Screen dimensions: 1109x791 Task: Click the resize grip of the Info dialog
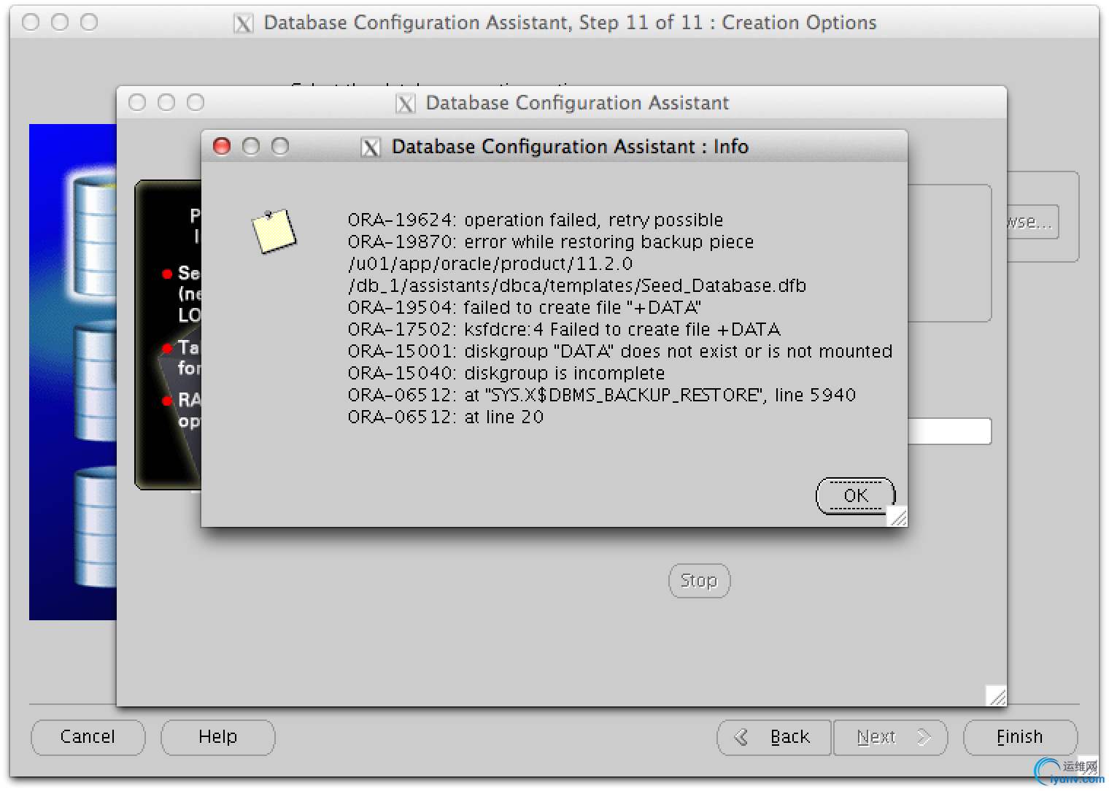click(x=897, y=517)
